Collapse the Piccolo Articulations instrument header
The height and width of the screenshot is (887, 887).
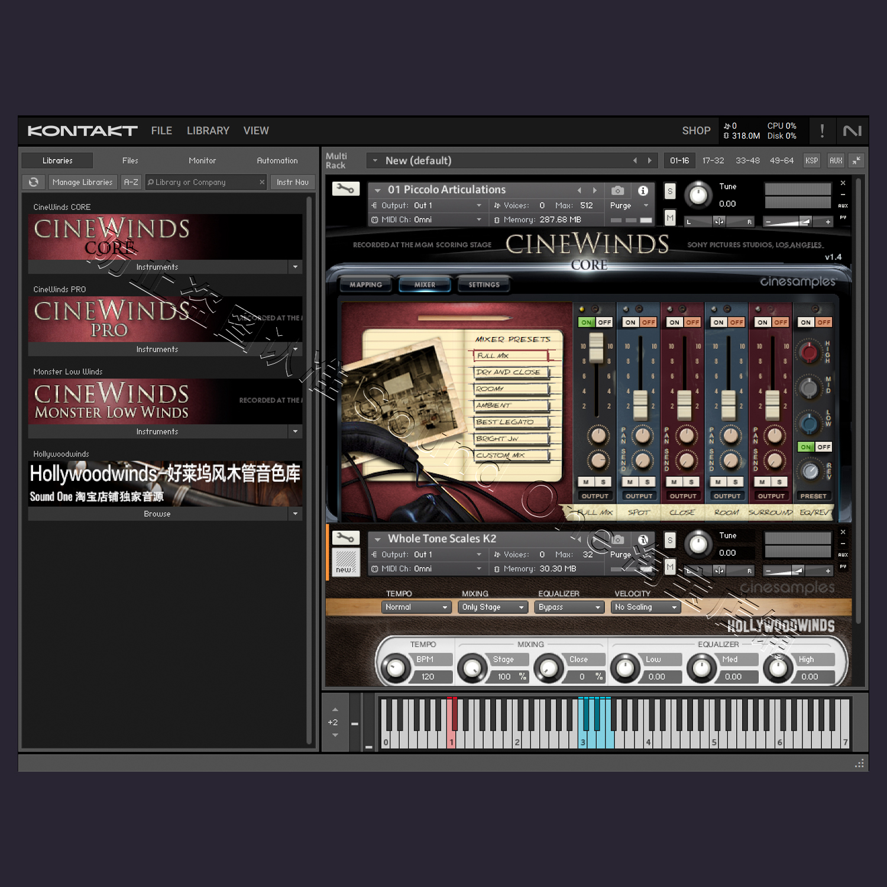click(x=378, y=190)
